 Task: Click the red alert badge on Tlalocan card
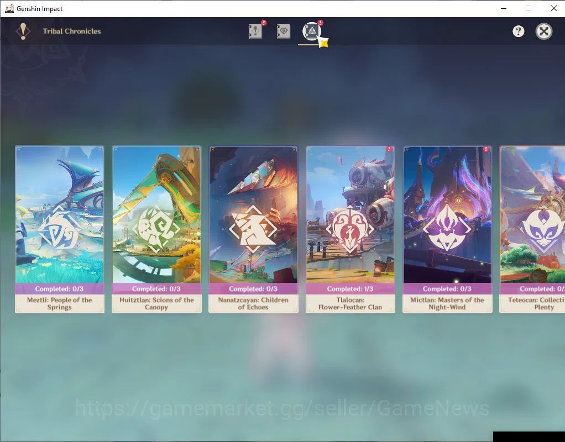pyautogui.click(x=389, y=149)
